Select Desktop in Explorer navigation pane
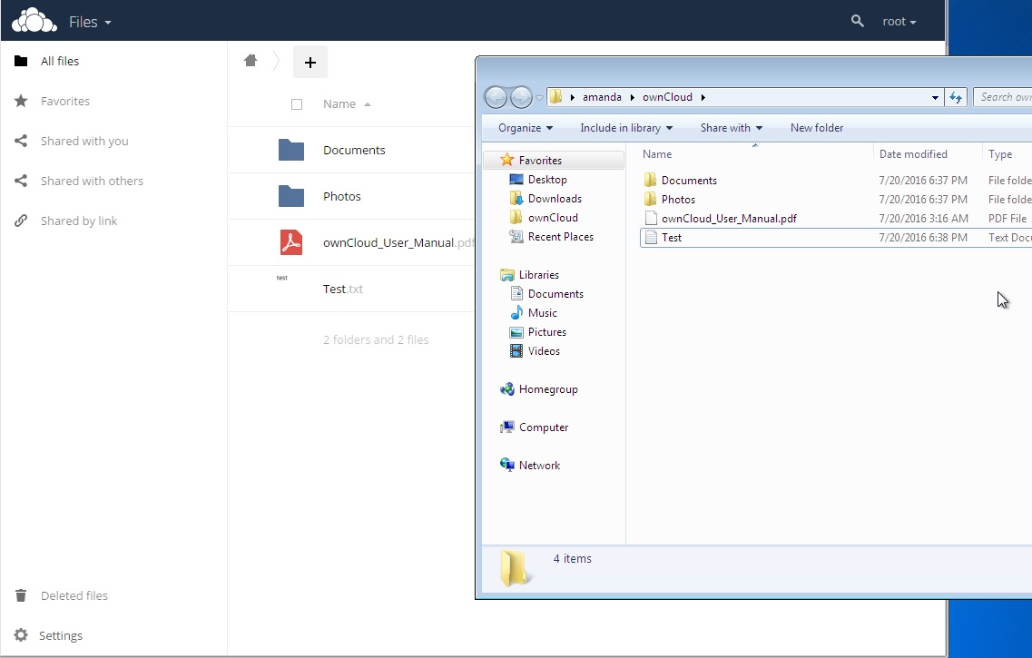 (x=547, y=180)
